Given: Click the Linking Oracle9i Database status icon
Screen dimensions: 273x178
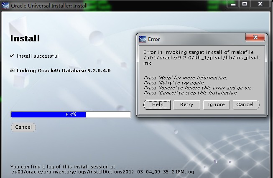Looking at the screenshot, I should click(13, 71).
